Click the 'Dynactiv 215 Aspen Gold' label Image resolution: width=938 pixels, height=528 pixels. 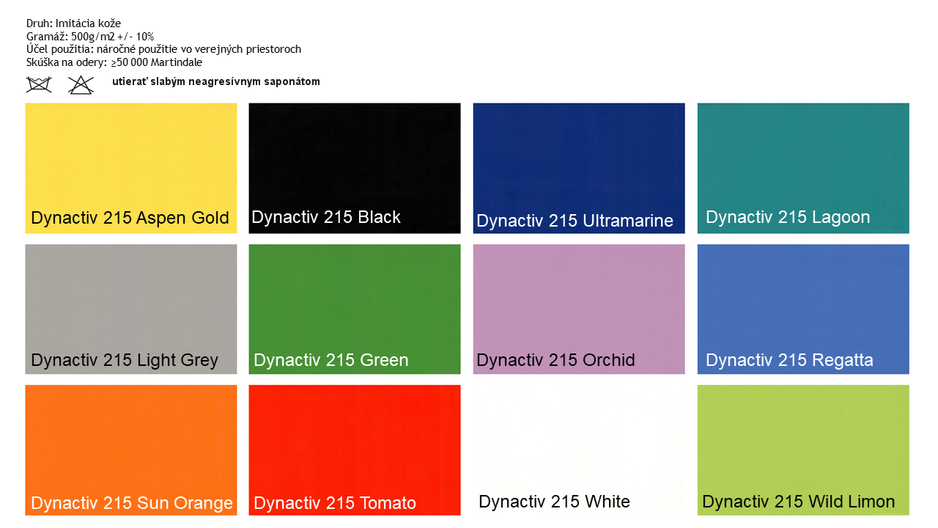point(130,218)
